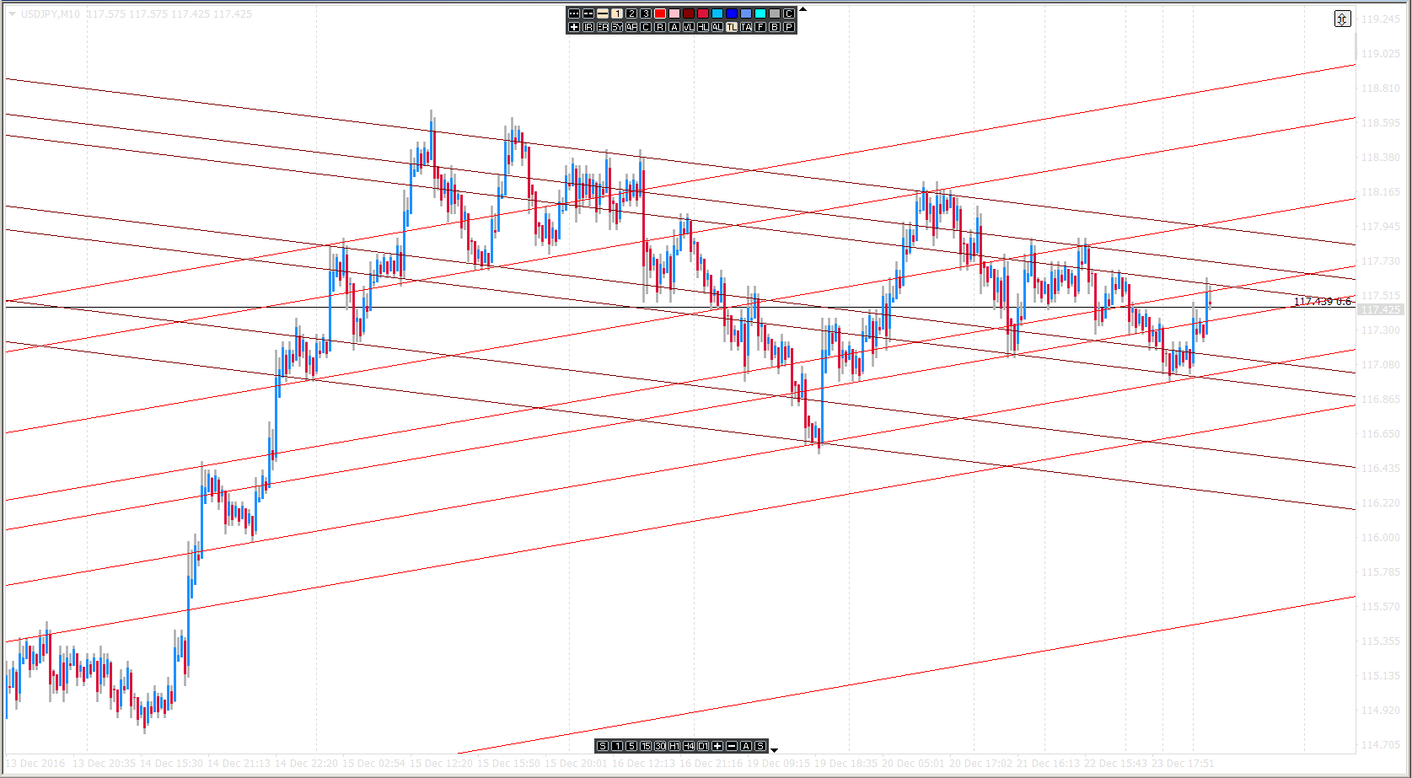
Task: Click the R drawing tool button
Action: (660, 27)
